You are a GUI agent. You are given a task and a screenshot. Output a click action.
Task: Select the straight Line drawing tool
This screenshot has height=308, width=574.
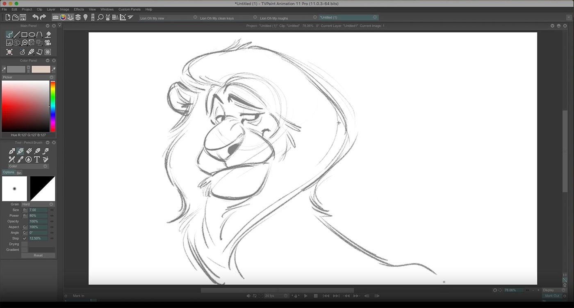point(17,35)
